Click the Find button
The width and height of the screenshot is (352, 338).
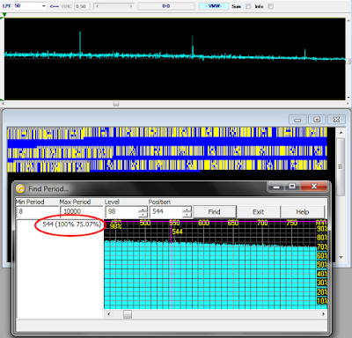point(215,212)
